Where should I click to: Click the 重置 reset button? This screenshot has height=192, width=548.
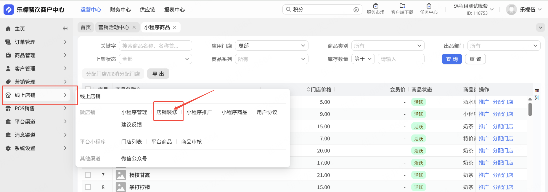pyautogui.click(x=475, y=59)
